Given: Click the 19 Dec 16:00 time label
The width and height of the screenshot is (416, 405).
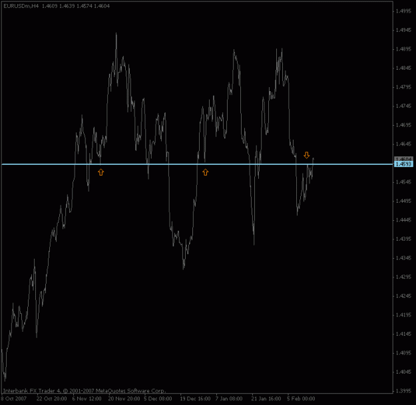Looking at the screenshot, I should tap(195, 398).
